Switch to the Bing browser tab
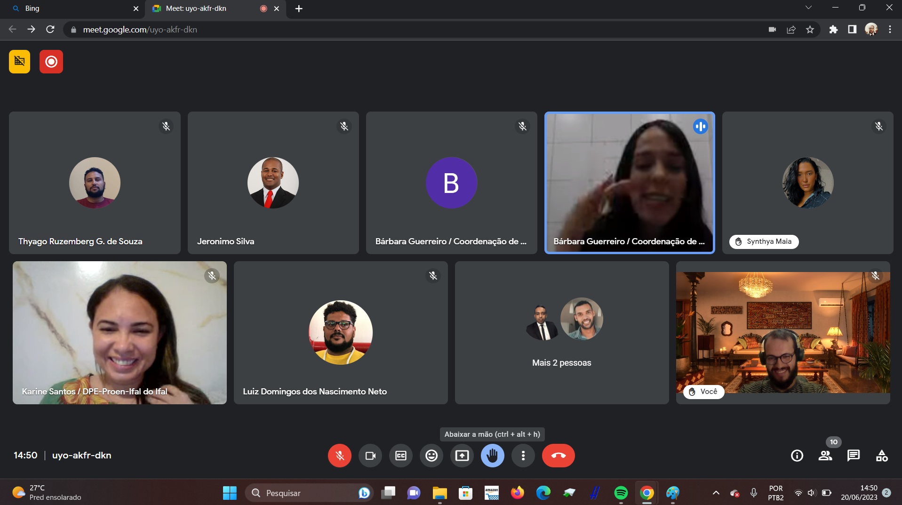This screenshot has height=505, width=902. click(71, 8)
